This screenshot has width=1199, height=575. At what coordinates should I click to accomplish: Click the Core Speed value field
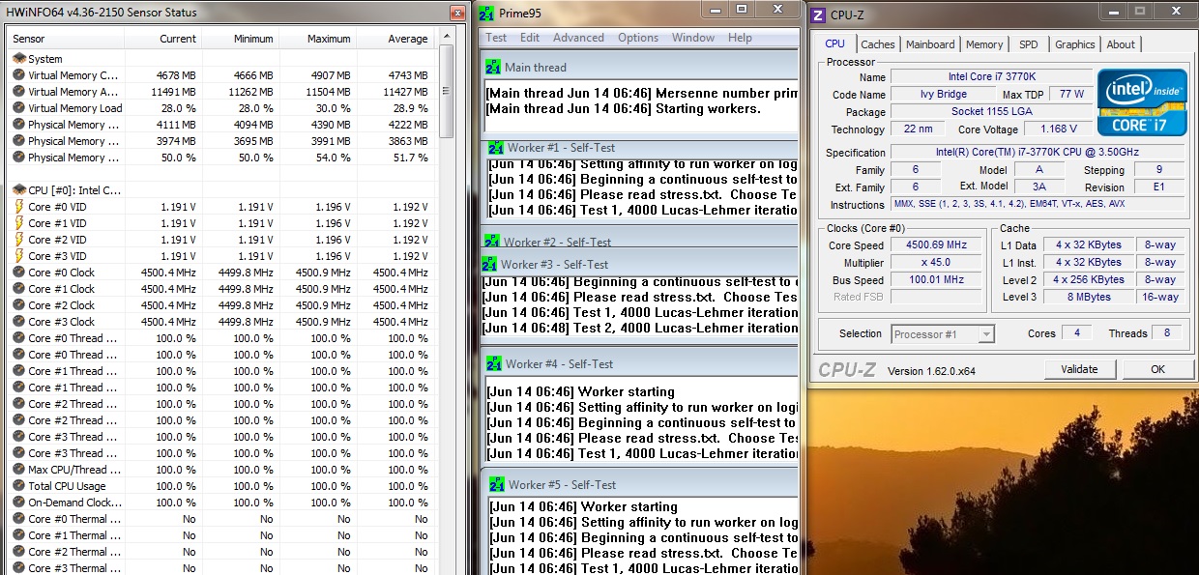937,244
